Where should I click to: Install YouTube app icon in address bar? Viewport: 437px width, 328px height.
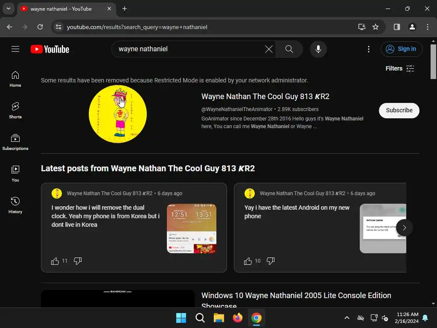[362, 27]
